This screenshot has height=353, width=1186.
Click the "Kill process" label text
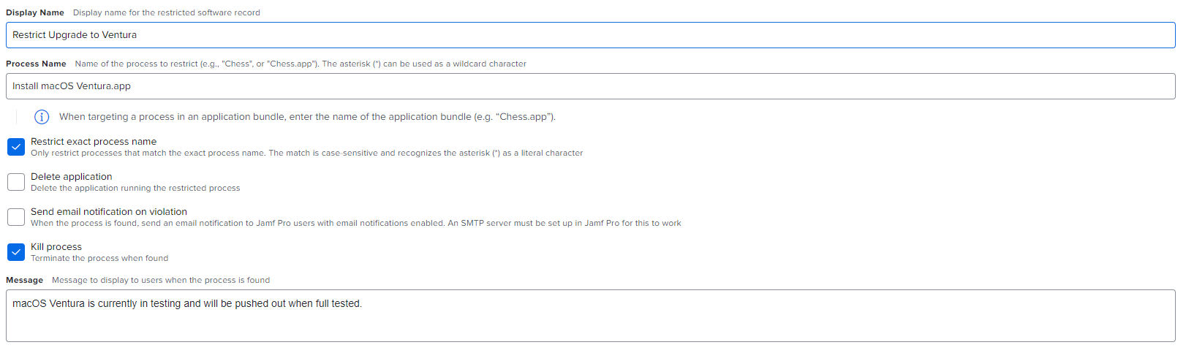pyautogui.click(x=56, y=246)
